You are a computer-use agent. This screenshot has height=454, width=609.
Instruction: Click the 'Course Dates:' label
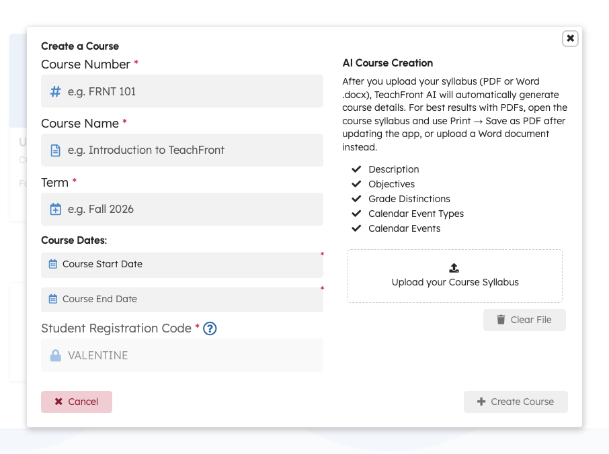coord(74,240)
